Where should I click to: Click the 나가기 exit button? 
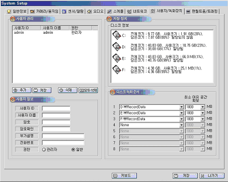click(212, 175)
